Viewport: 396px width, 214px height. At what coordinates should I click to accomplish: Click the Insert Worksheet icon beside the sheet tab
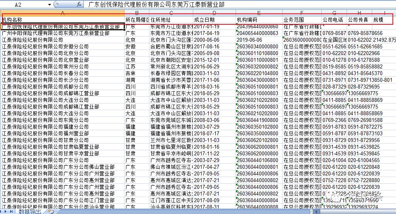(x=51, y=212)
